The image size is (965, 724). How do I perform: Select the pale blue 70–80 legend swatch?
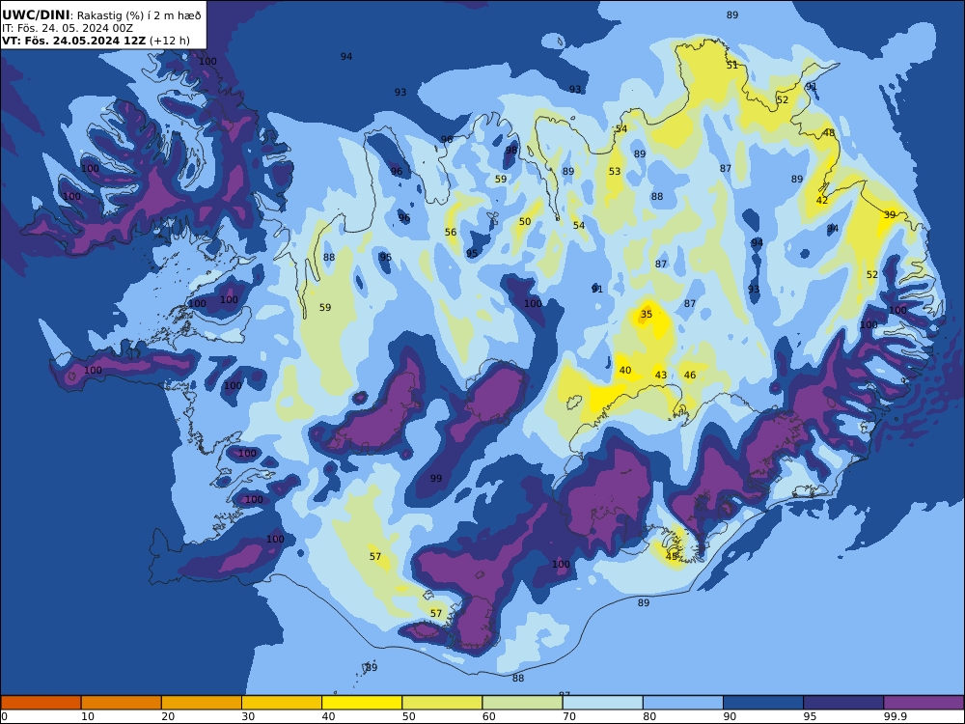click(602, 703)
